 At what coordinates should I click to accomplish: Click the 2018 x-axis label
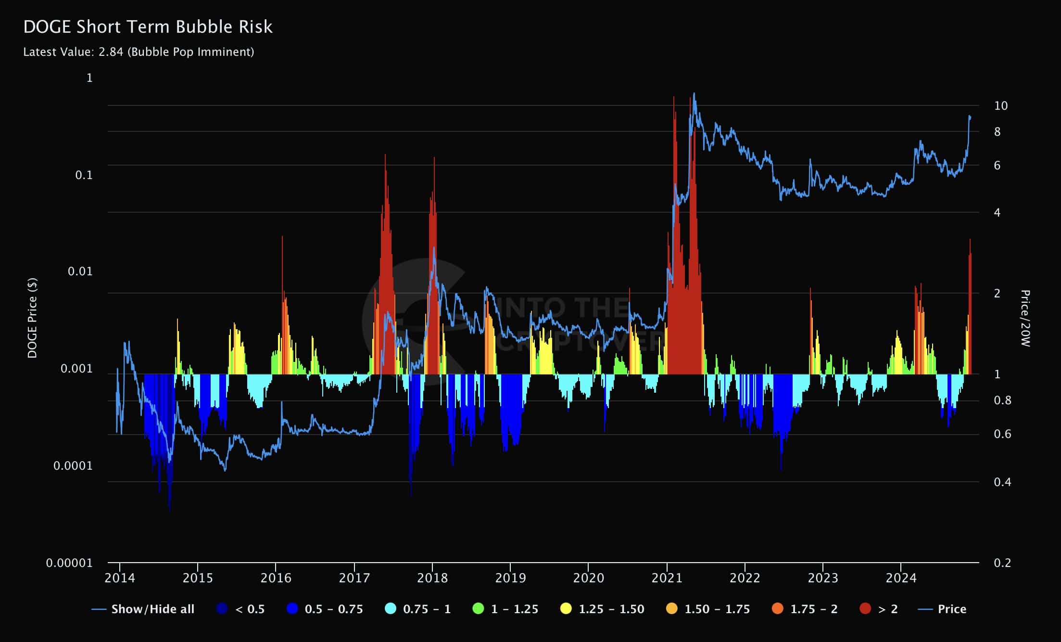pyautogui.click(x=432, y=578)
